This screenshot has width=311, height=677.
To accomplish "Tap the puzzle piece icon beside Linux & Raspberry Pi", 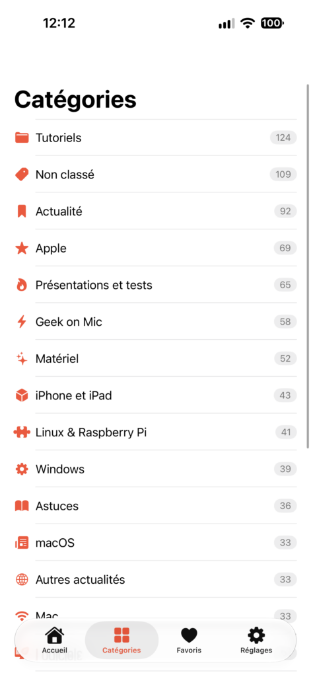I will click(x=22, y=432).
